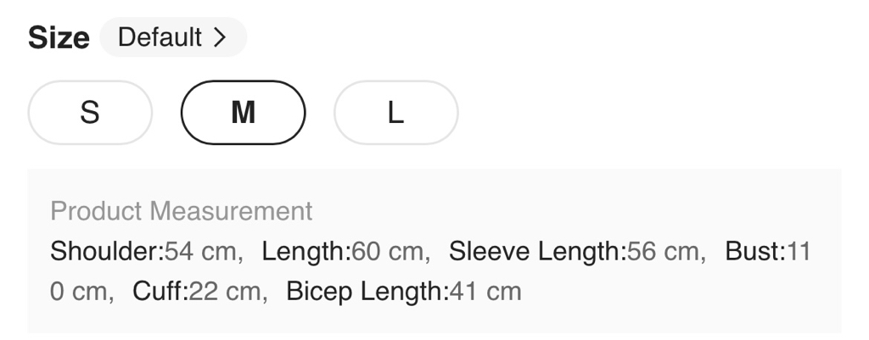Click the chevron arrow beside Default
This screenshot has height=340, width=869.
[220, 37]
